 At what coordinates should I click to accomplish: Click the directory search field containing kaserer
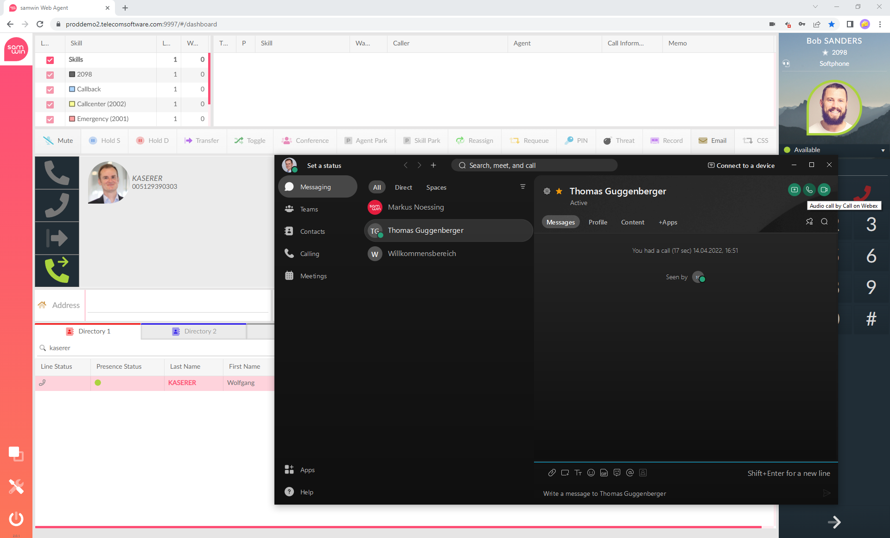click(x=155, y=348)
